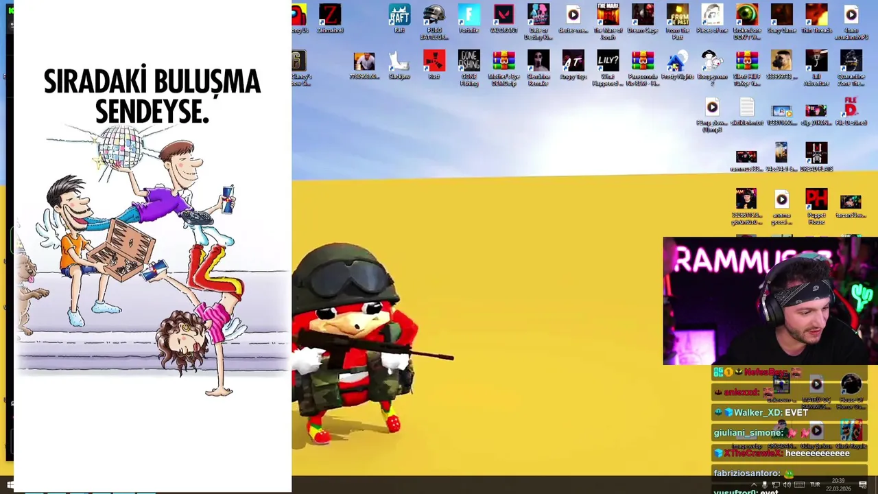Screen dimensions: 878x494
Task: Open the File Destined shortcut
Action: point(851,111)
